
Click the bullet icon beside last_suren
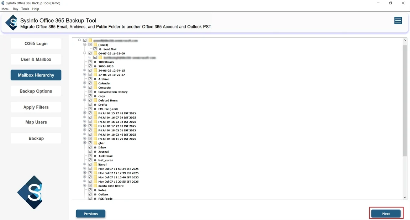[x=95, y=160]
